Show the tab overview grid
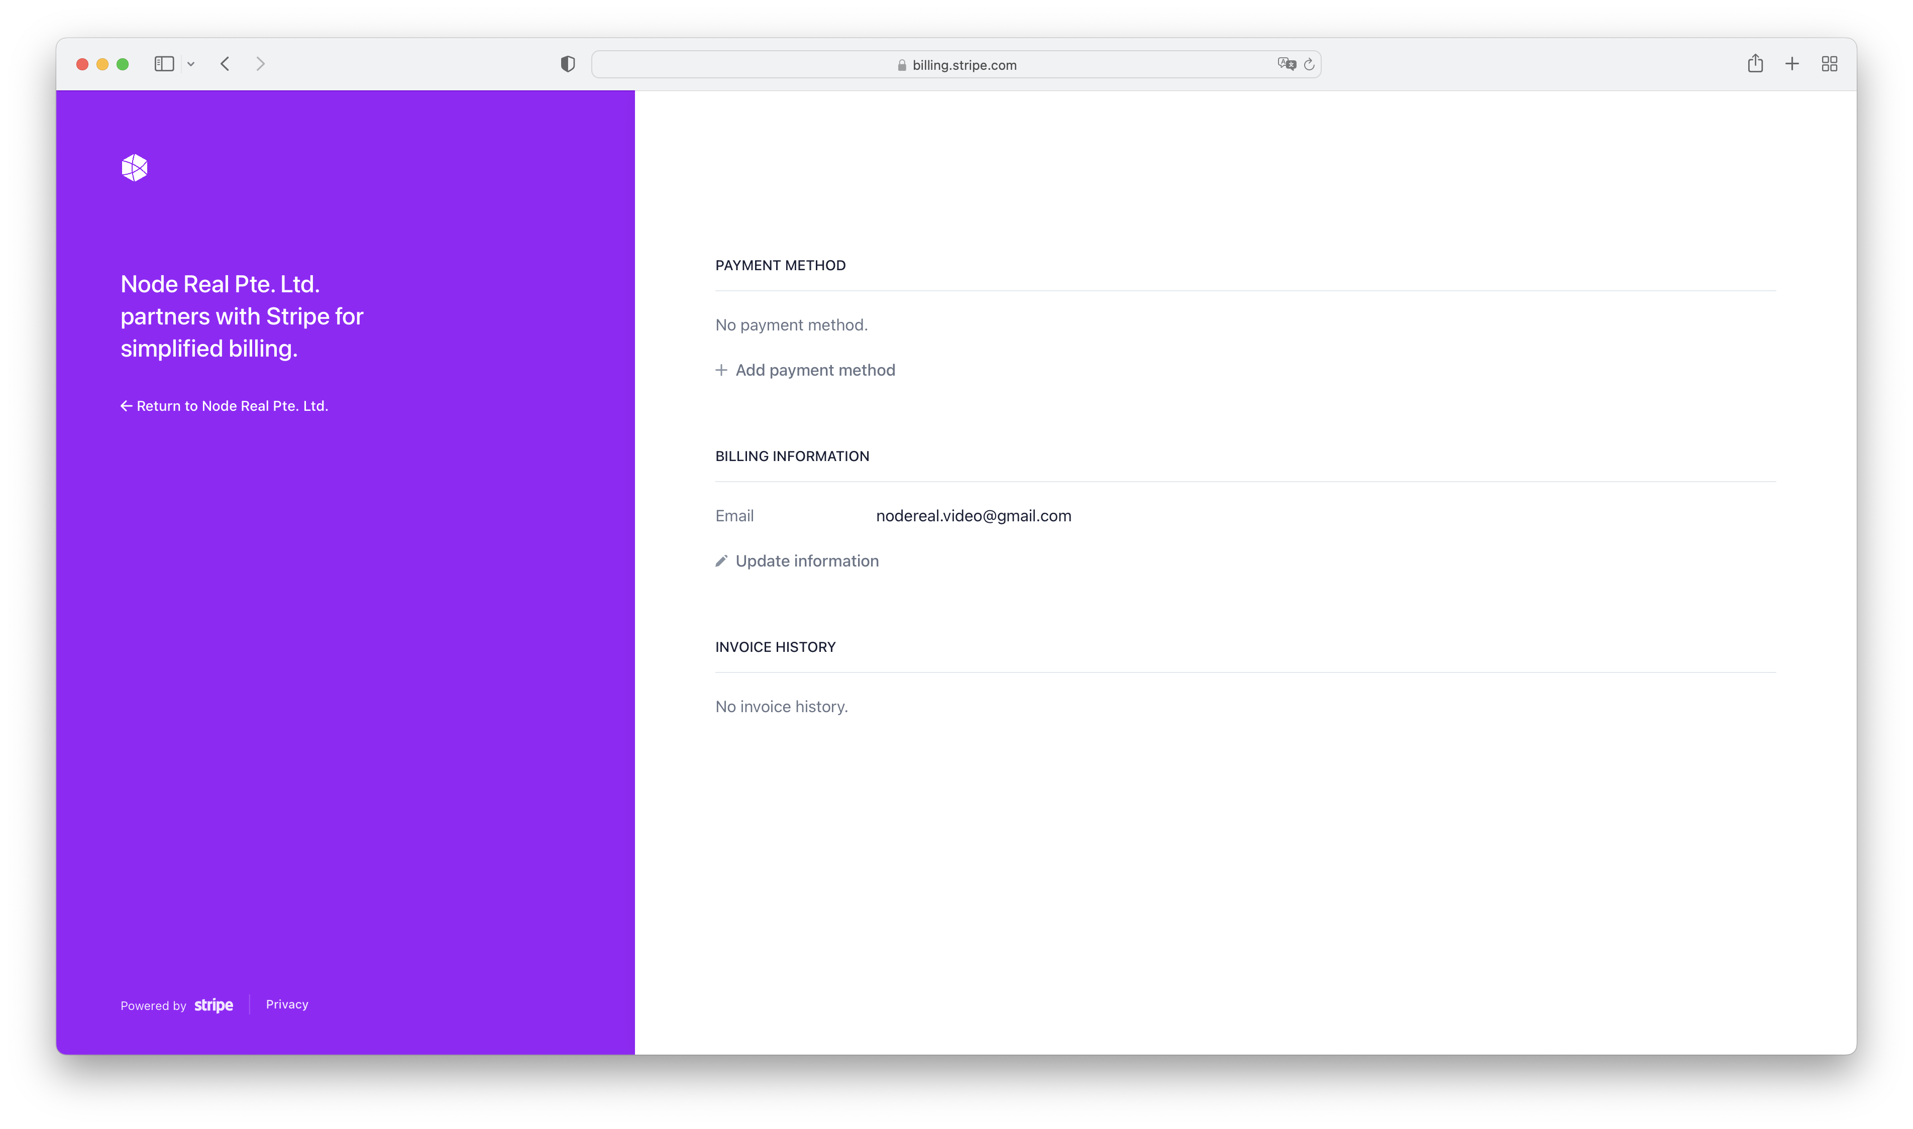This screenshot has width=1913, height=1129. pyautogui.click(x=1829, y=64)
